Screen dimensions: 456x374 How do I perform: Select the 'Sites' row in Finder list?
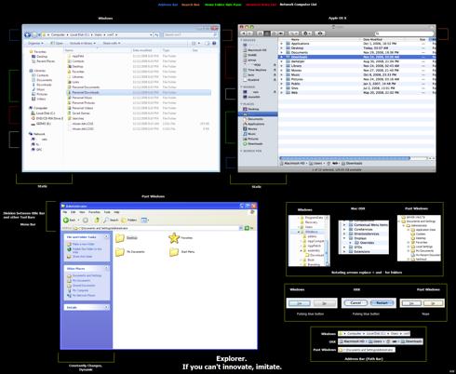click(356, 88)
